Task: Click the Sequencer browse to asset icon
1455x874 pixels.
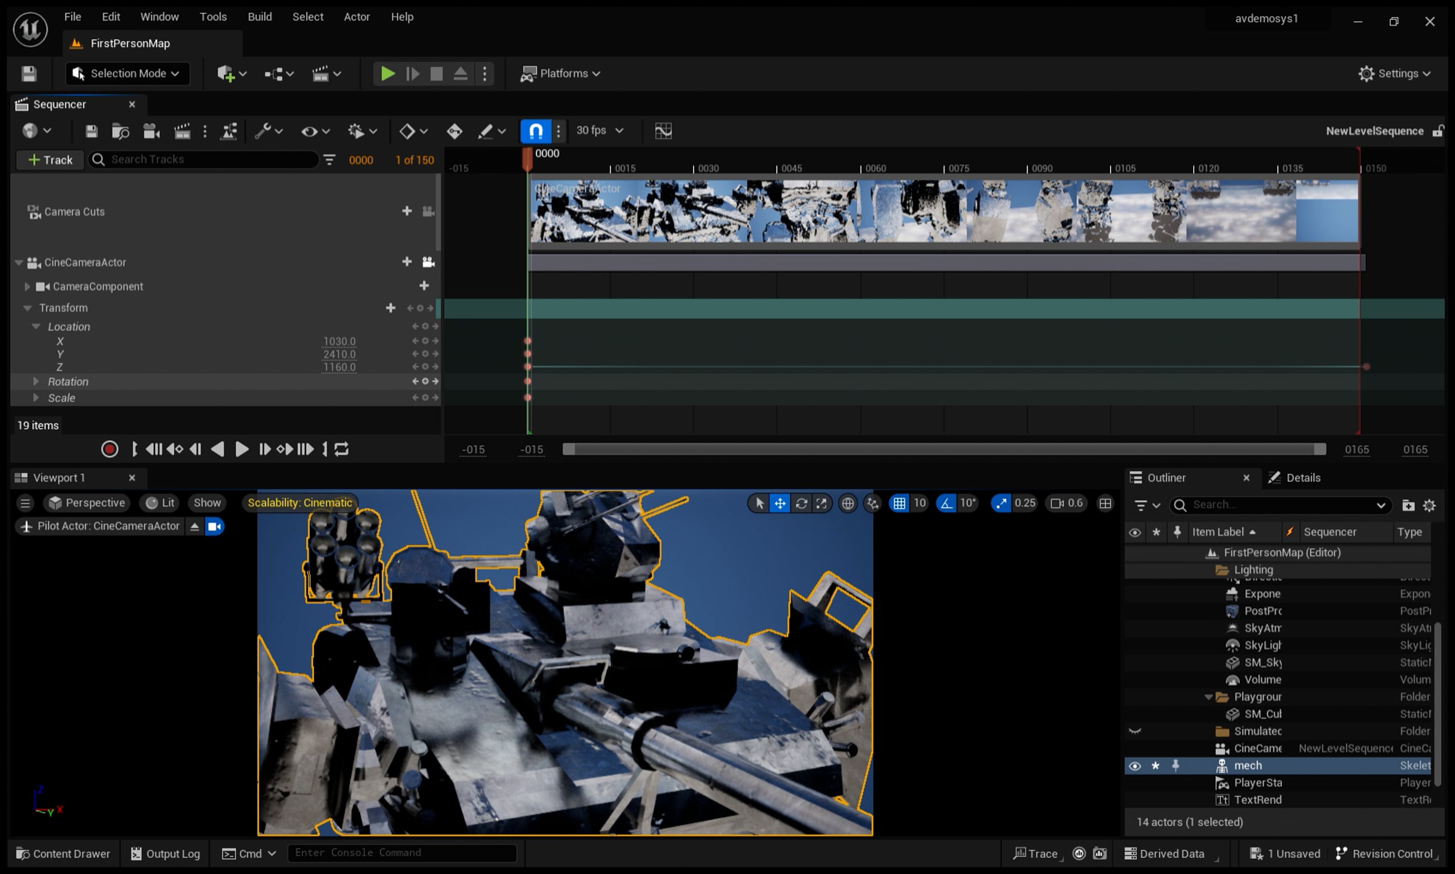Action: [121, 131]
